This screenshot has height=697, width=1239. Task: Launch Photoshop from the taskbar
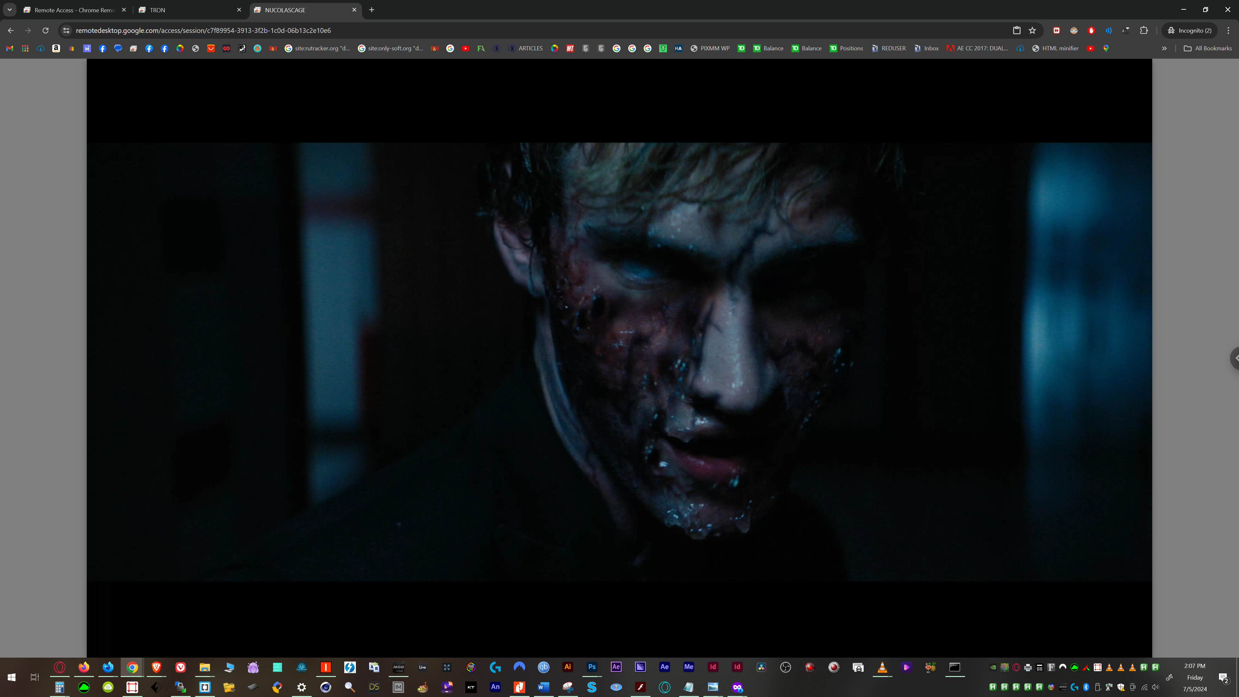(592, 667)
